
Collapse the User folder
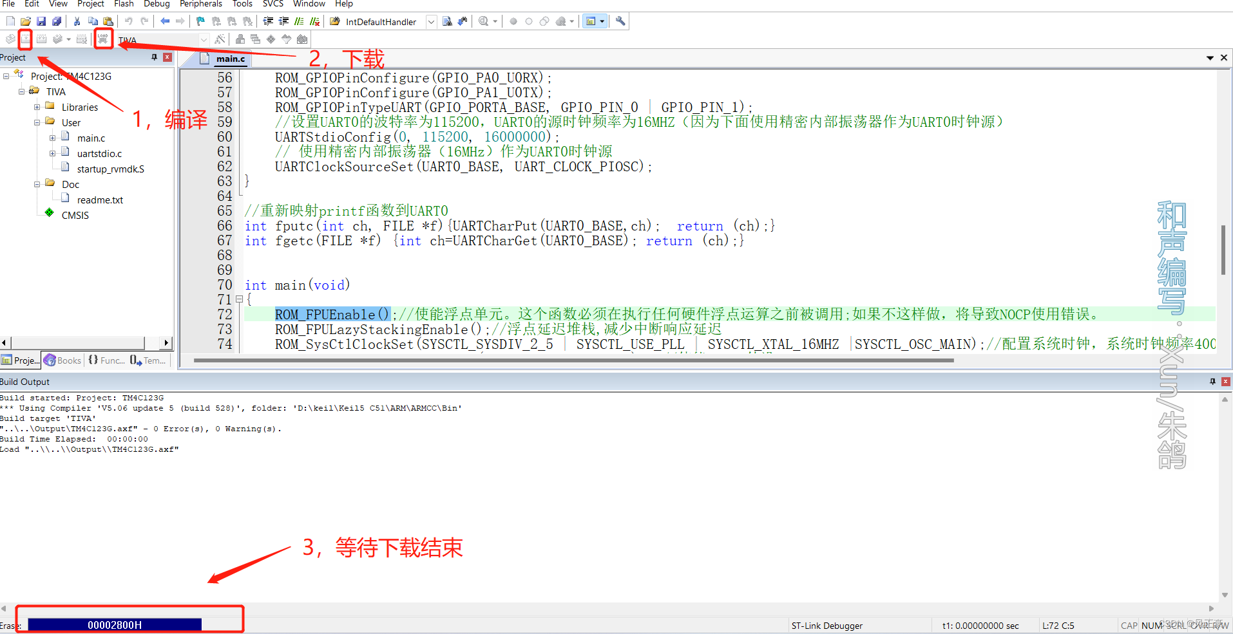point(37,122)
